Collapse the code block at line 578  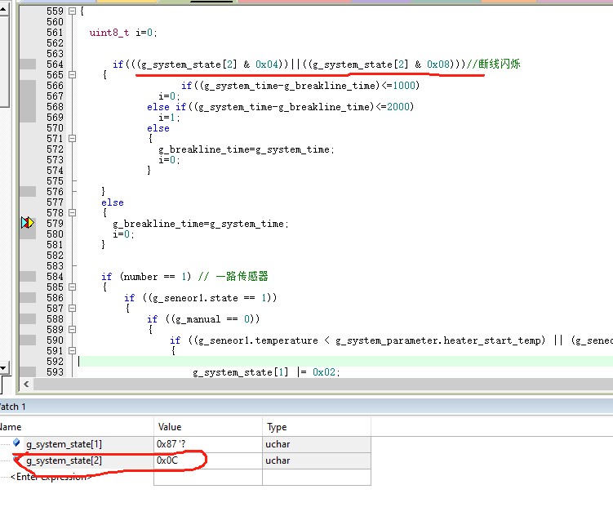point(72,212)
